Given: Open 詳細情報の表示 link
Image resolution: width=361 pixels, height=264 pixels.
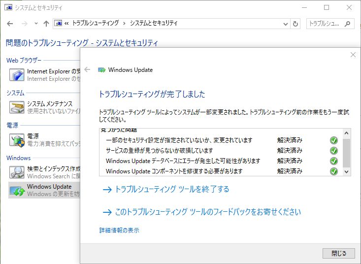Looking at the screenshot, I should (x=119, y=231).
